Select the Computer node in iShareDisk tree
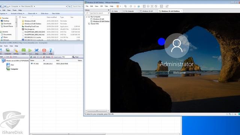This screenshot has width=240, height=135. pos(12,69)
